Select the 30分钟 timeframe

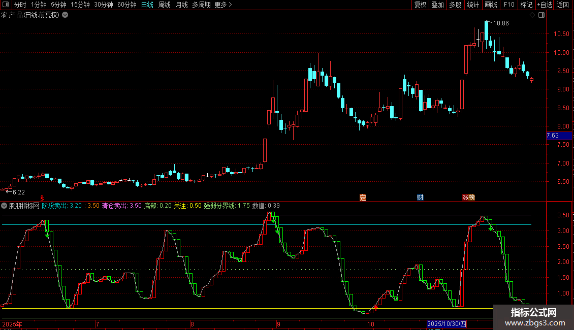[x=103, y=5]
